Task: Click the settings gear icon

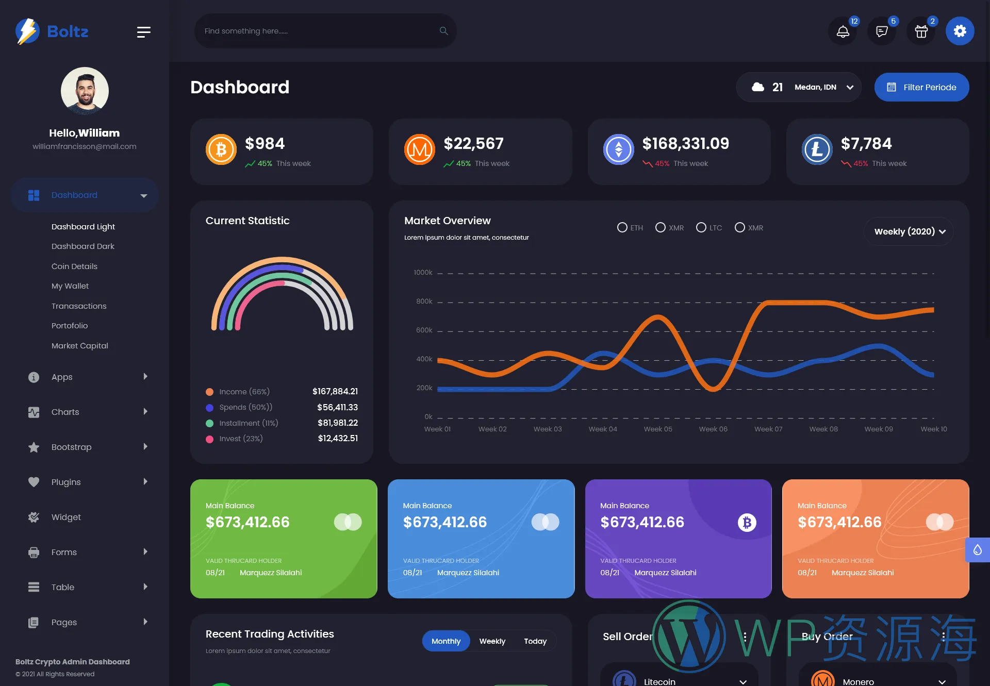Action: (x=961, y=31)
